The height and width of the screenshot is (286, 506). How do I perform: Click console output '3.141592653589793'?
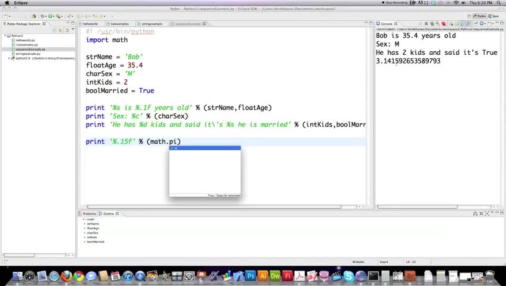(408, 61)
